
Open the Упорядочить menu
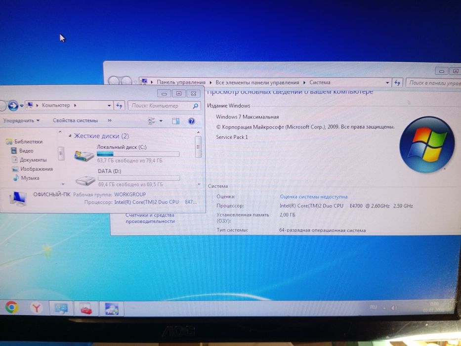pyautogui.click(x=21, y=120)
